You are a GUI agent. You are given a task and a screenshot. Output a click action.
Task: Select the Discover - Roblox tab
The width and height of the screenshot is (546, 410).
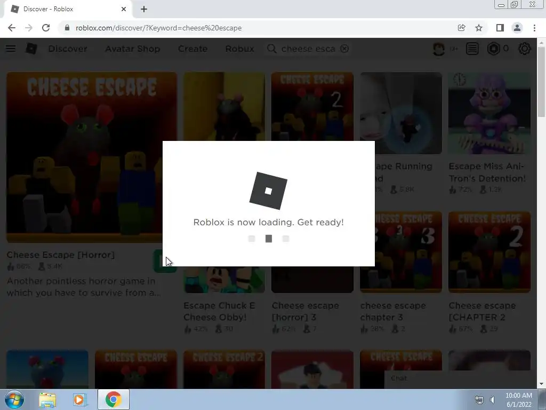pyautogui.click(x=68, y=9)
